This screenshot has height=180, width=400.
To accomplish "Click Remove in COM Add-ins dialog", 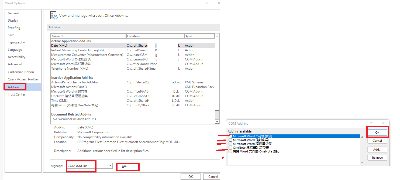I will tap(377, 158).
